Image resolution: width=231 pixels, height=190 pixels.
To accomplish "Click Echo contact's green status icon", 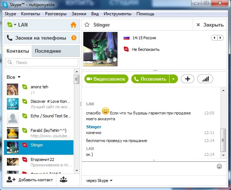I will (25, 116).
